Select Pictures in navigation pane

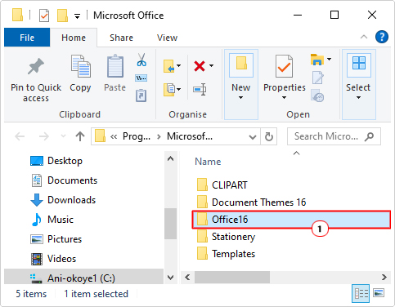(56, 239)
